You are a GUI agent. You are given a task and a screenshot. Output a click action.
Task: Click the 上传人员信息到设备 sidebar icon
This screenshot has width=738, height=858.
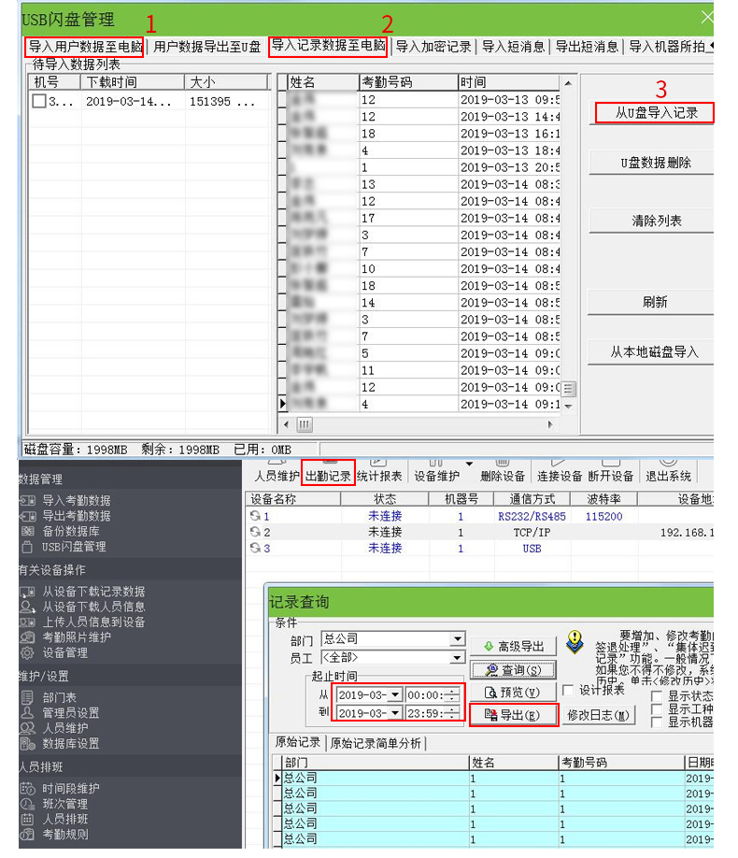point(27,622)
